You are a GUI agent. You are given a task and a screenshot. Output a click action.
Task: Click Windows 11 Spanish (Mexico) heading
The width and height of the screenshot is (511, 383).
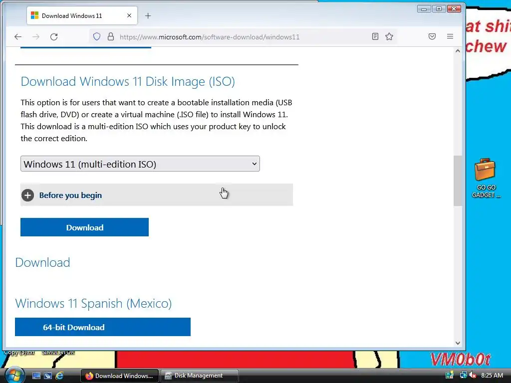tap(93, 303)
